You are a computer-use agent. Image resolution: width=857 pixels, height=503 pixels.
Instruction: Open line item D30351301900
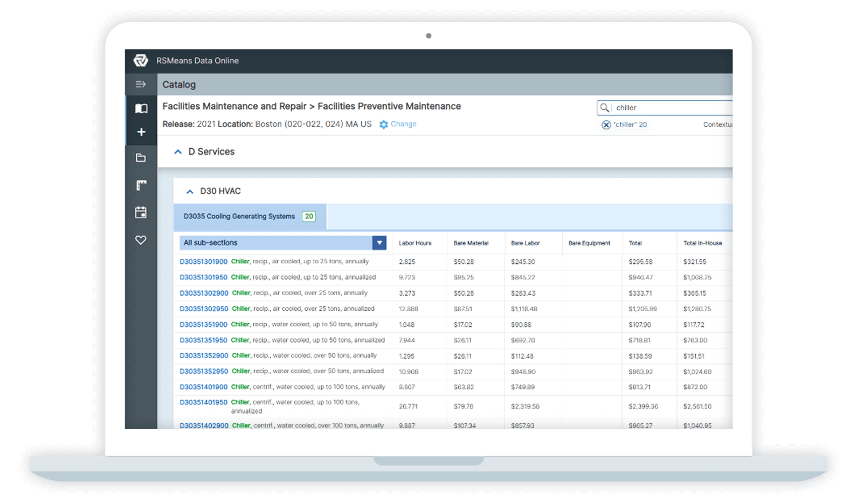tap(203, 262)
